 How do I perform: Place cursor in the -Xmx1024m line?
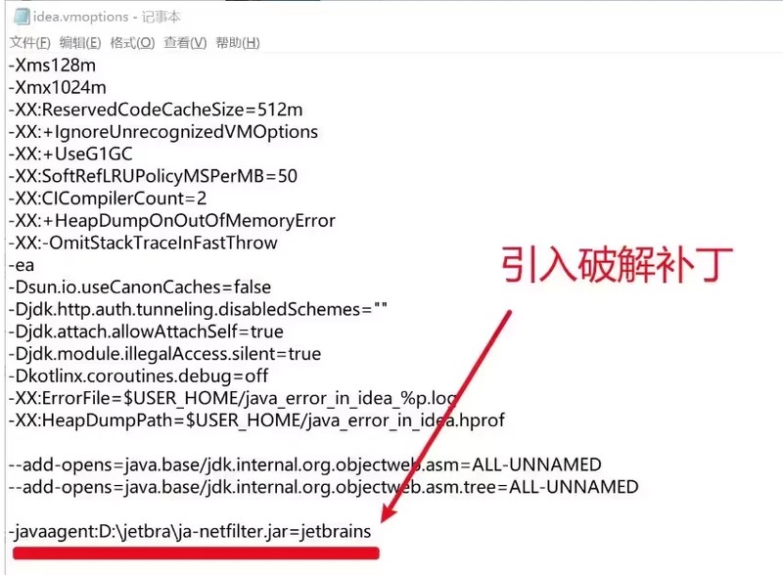[x=58, y=88]
